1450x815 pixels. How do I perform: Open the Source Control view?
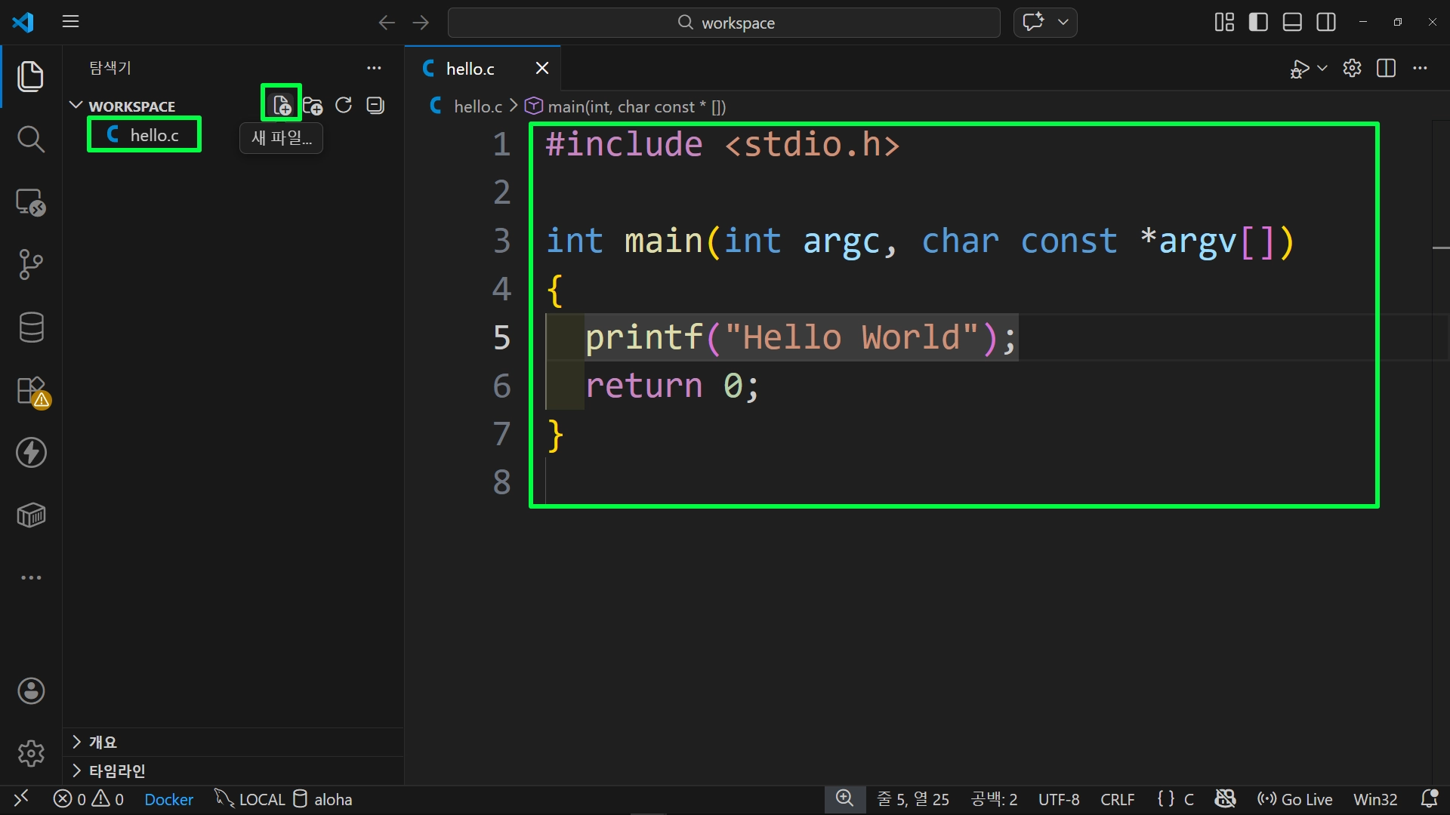(x=30, y=264)
